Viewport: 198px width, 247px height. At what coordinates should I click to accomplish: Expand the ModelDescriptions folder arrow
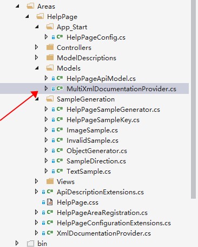(x=36, y=58)
